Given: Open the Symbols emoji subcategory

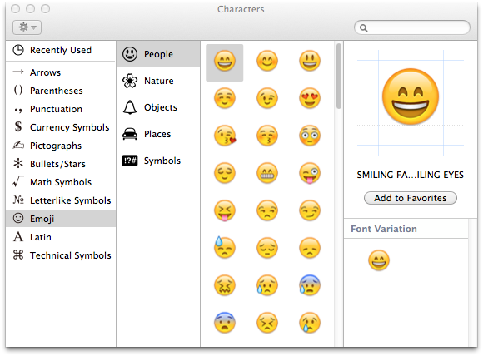Looking at the screenshot, I should (x=158, y=161).
